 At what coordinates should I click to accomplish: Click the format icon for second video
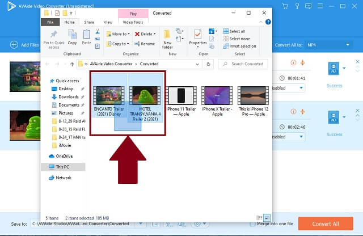(x=334, y=117)
